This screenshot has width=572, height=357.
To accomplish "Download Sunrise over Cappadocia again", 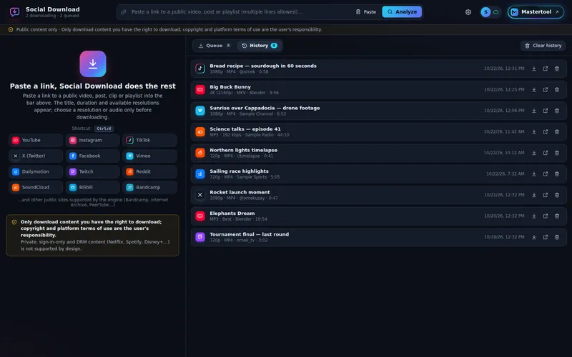I will [533, 111].
